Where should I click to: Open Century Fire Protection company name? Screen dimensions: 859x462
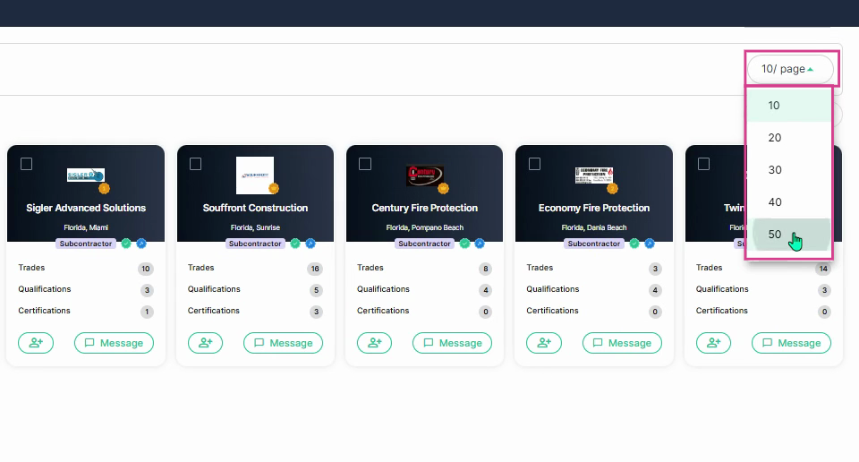pos(424,208)
